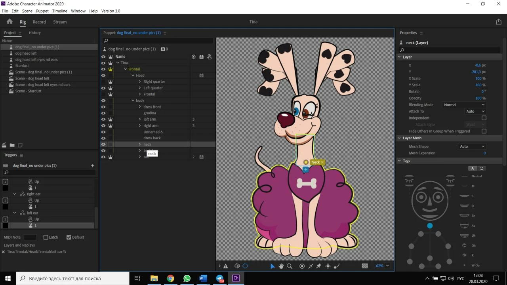
Task: Select the Hand tool
Action: pos(281,266)
